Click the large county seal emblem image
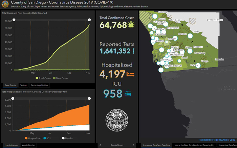Viewport: 237px width, 148px height. click(117, 120)
